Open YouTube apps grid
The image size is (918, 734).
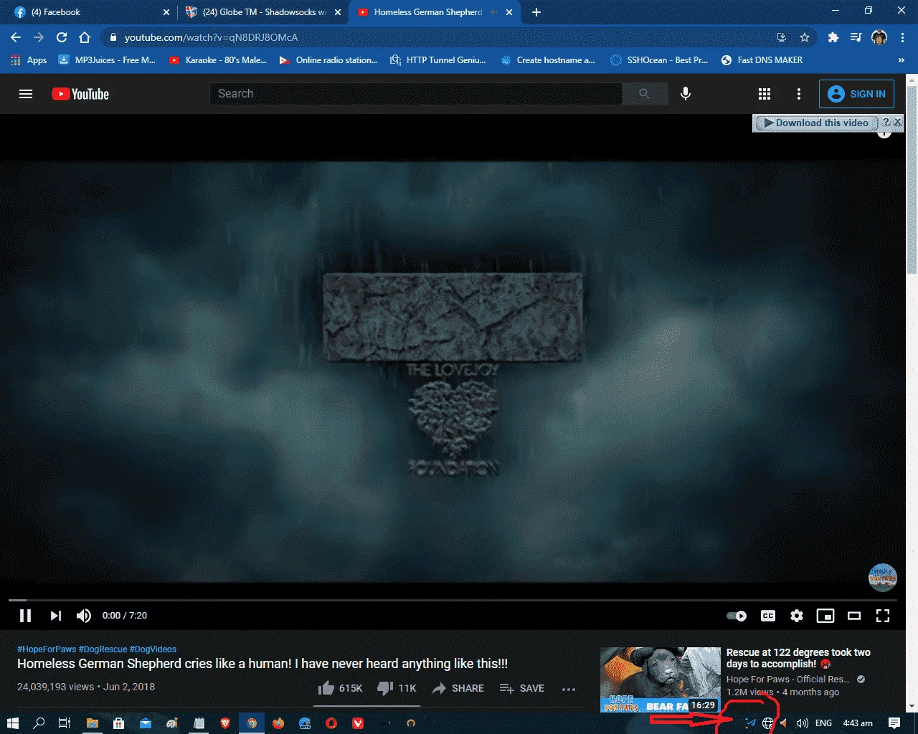(x=765, y=94)
